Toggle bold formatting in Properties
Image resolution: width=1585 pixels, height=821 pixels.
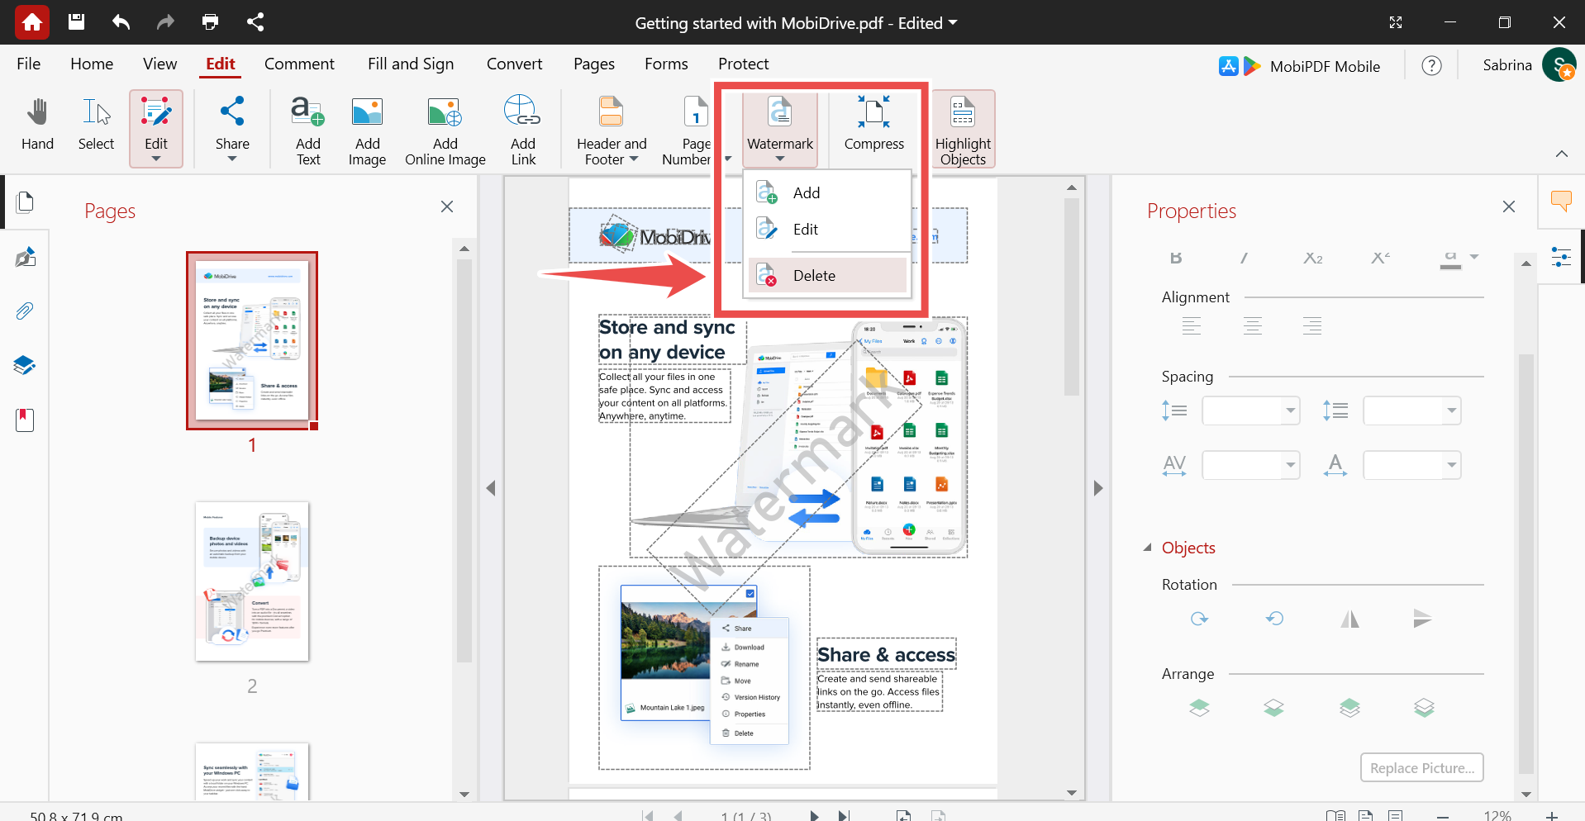(x=1176, y=258)
